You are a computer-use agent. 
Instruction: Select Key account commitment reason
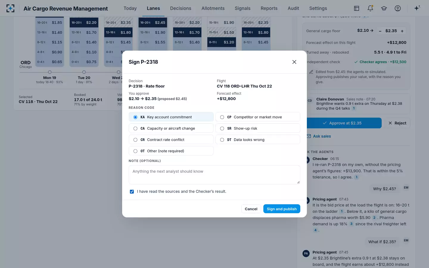[x=171, y=117]
